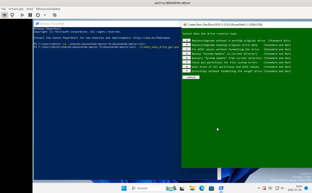Click the tray security warning icon
This screenshot has height=193, width=312.
pyautogui.click(x=264, y=188)
